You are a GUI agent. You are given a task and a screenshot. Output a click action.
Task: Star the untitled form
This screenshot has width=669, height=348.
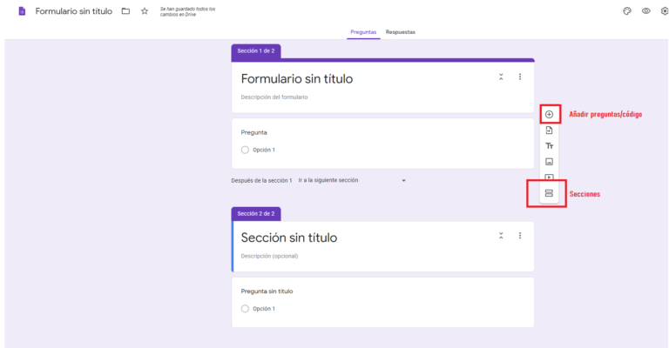145,11
